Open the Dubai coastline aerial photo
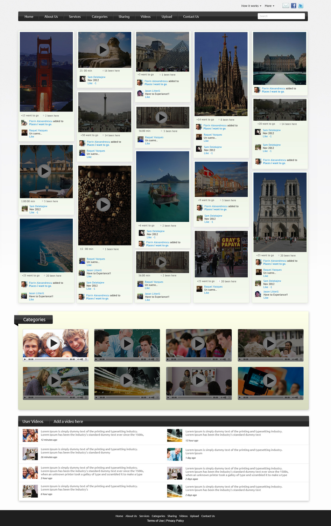331x526 pixels. 46,245
